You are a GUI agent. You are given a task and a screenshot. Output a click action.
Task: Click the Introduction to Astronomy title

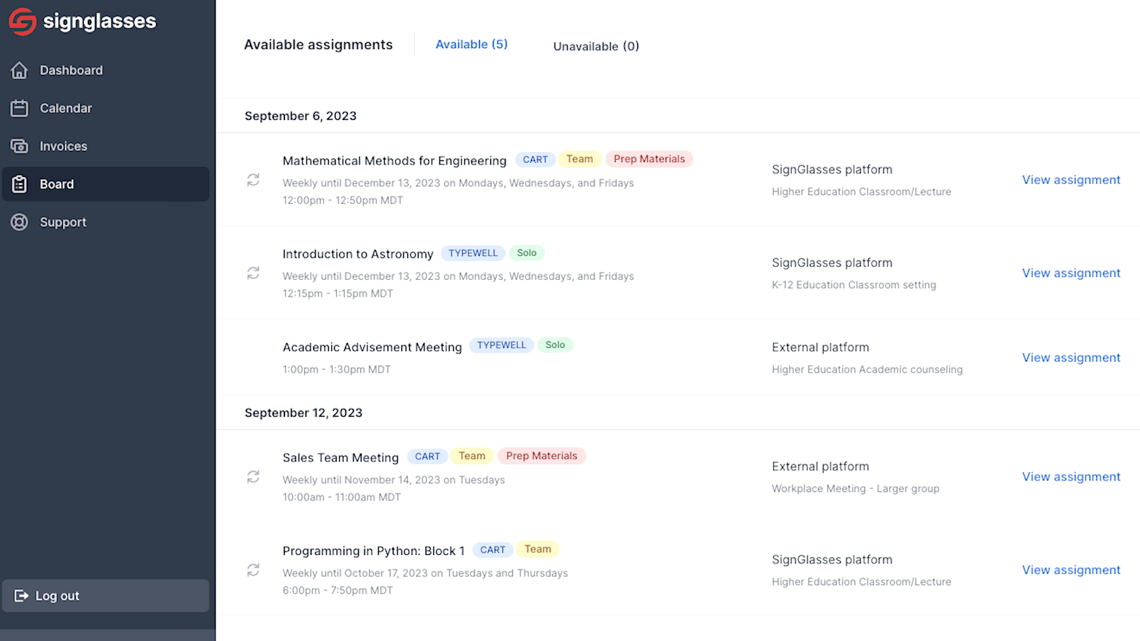click(358, 254)
